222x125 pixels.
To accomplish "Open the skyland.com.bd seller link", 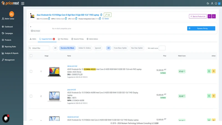I will pyautogui.click(x=73, y=117).
